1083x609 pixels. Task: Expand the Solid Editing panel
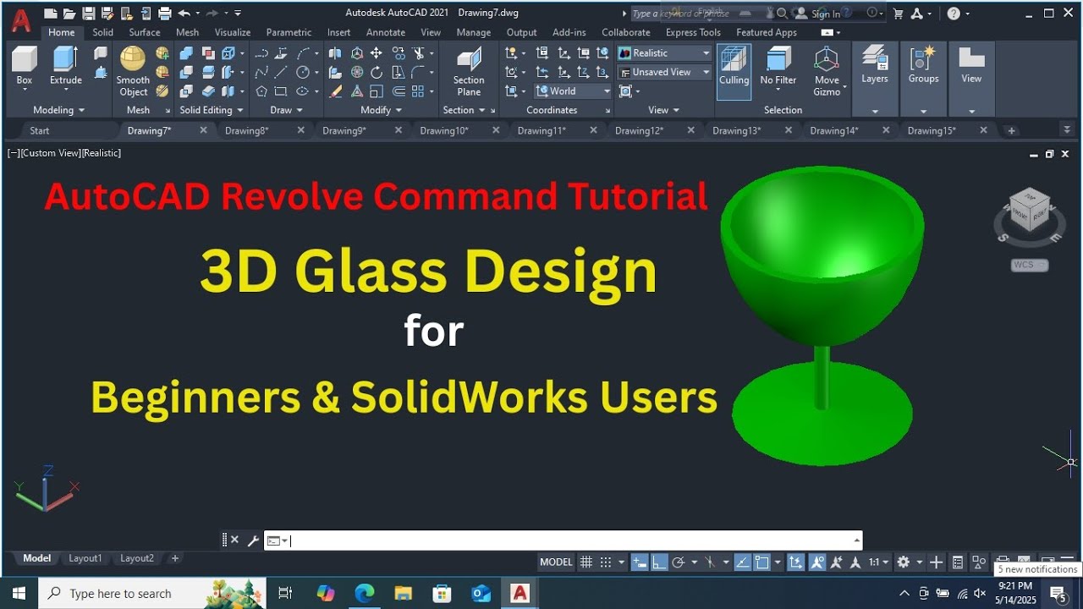tap(211, 110)
